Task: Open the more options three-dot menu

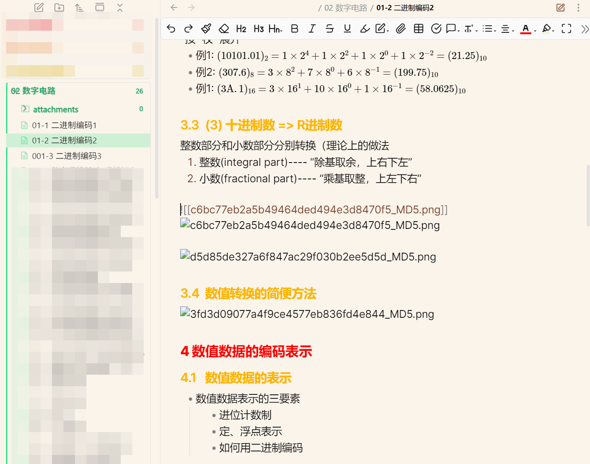Action: tap(578, 8)
